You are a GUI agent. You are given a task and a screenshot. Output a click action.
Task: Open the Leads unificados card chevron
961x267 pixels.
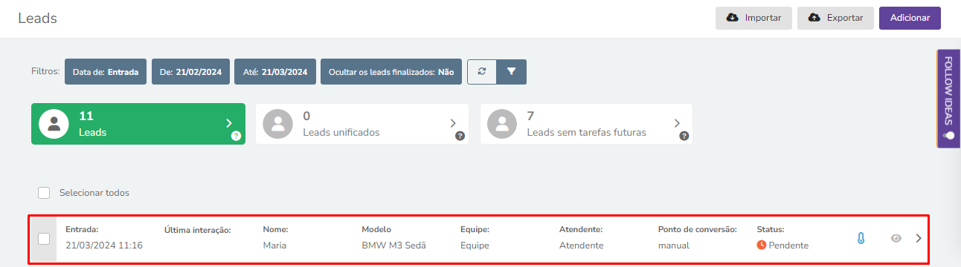pyautogui.click(x=453, y=123)
